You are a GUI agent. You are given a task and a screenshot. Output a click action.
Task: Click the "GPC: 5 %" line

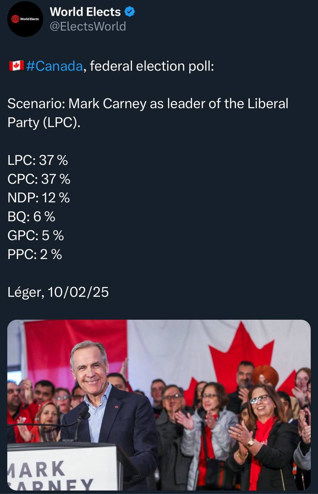36,235
